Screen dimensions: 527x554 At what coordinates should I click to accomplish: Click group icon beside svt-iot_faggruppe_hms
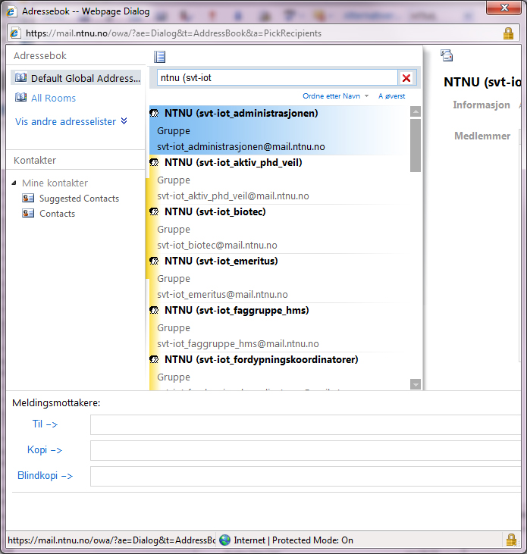pos(154,310)
